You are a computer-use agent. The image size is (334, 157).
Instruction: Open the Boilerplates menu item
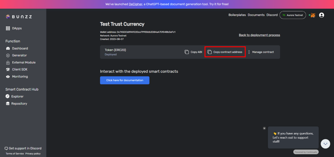point(237,15)
